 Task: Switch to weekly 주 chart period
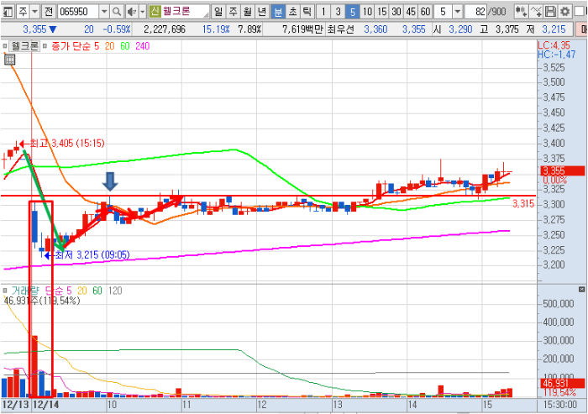pos(233,12)
